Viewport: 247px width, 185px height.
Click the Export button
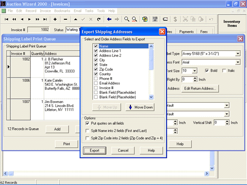94,150
